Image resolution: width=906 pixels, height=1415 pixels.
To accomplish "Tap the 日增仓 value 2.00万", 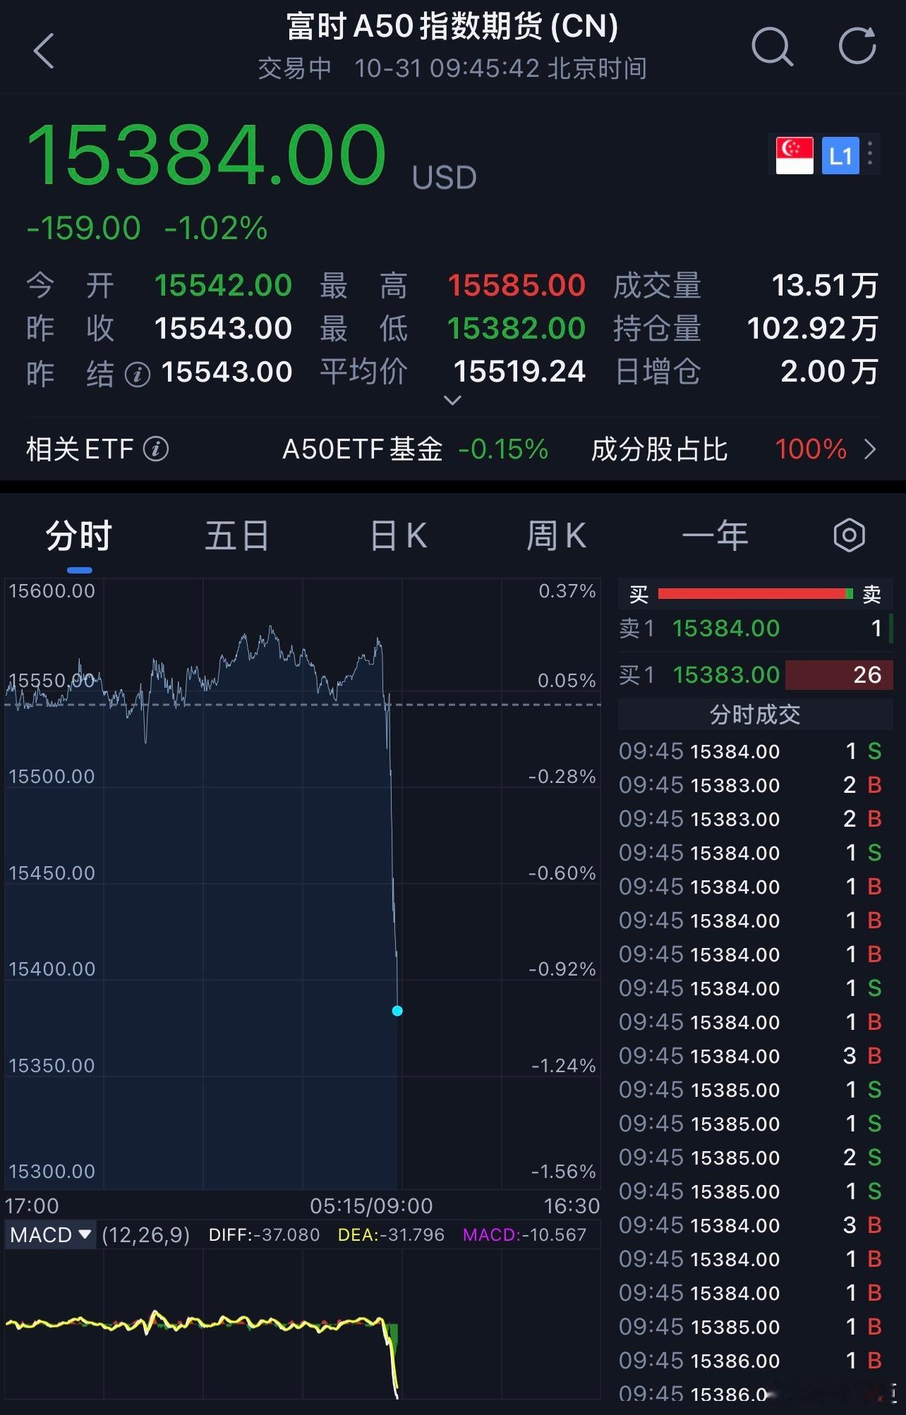I will [830, 372].
